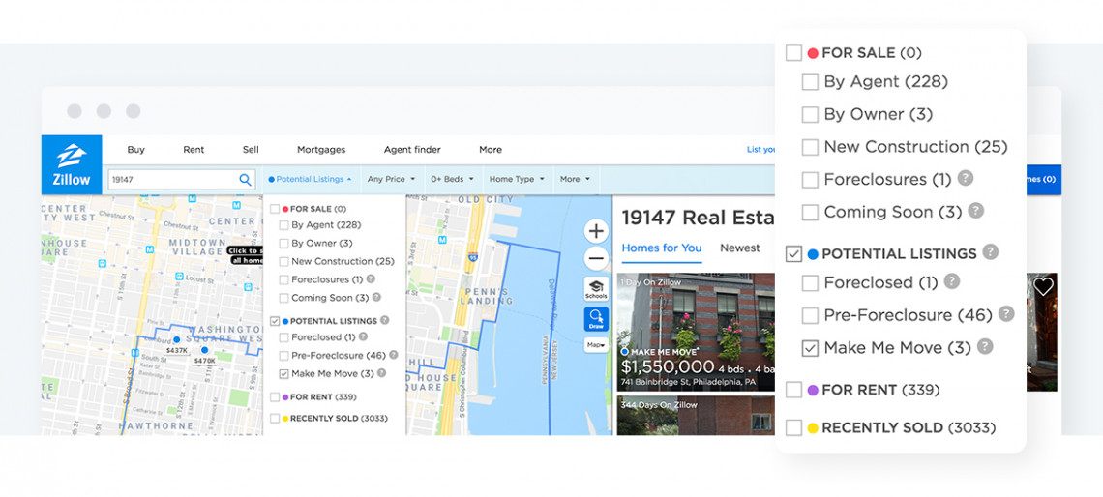The image size is (1103, 497).
Task: Open the $1,550,000 listing photo
Action: click(696, 332)
